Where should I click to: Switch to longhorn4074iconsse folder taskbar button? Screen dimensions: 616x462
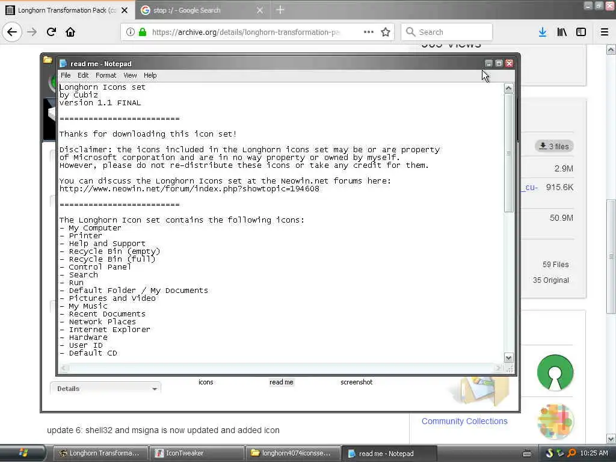(x=293, y=453)
